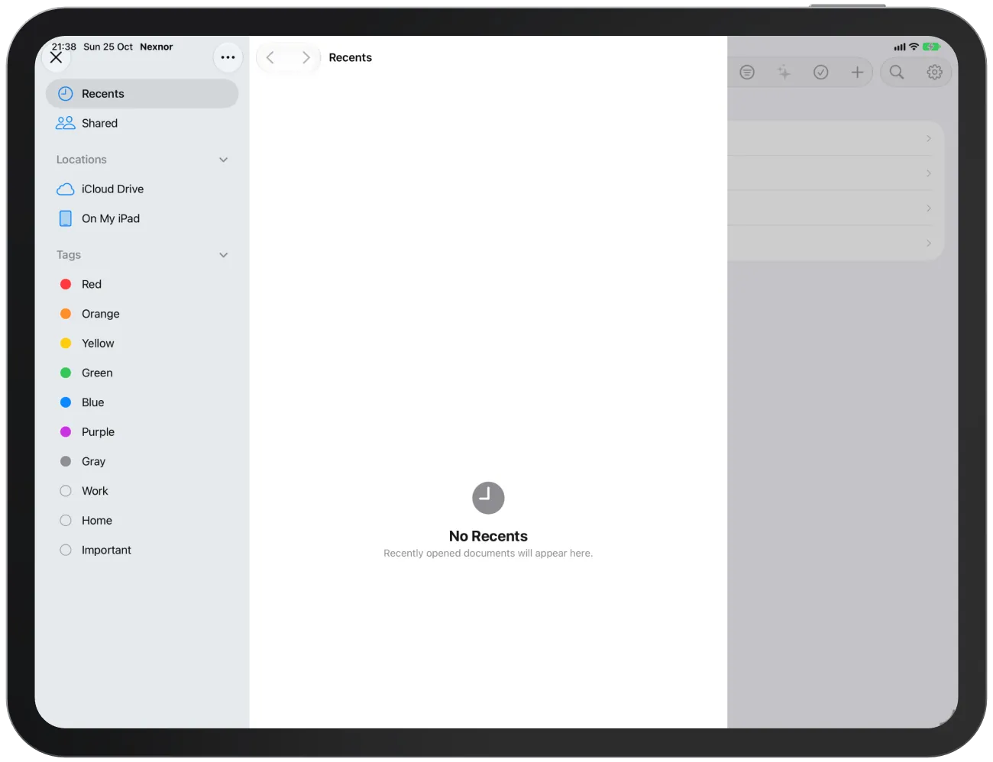Open settings gear in background toolbar
The width and height of the screenshot is (993, 762).
point(934,73)
